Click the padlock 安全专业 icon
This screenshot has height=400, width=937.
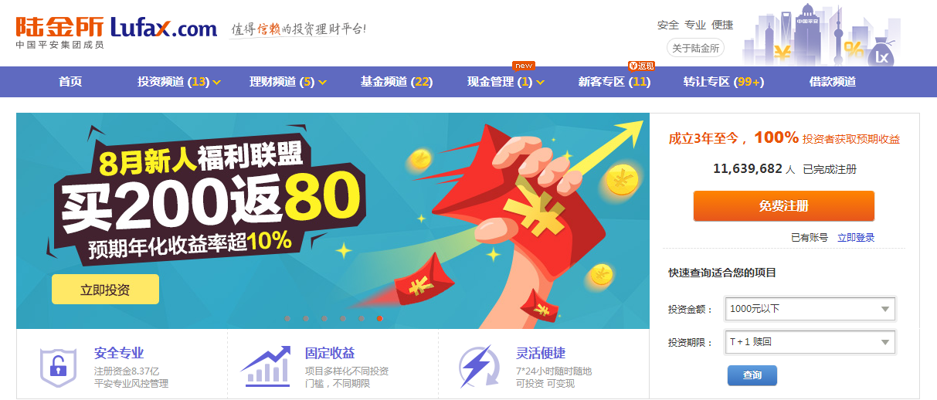(x=59, y=367)
